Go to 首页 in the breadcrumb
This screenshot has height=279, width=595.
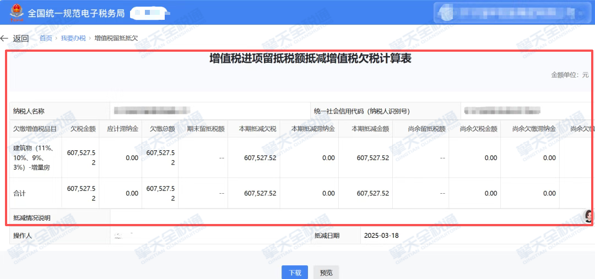pos(46,38)
